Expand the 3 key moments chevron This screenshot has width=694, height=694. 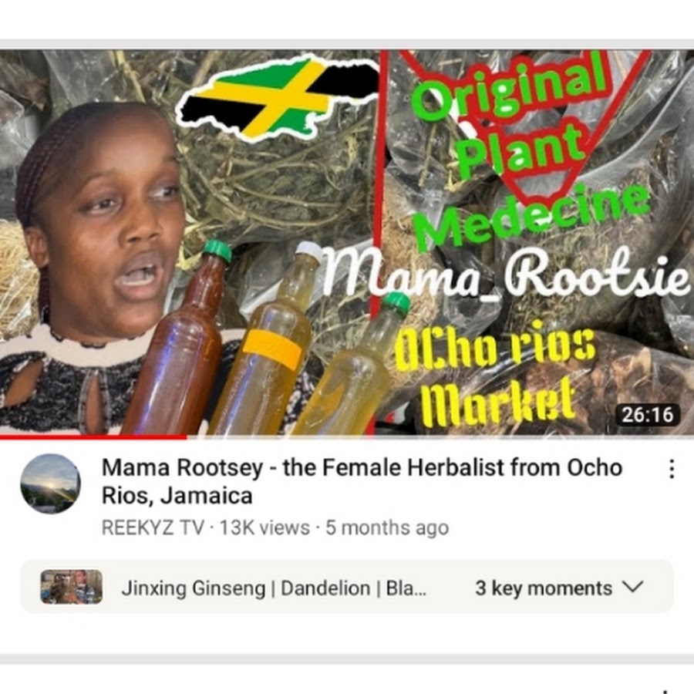[x=632, y=588]
